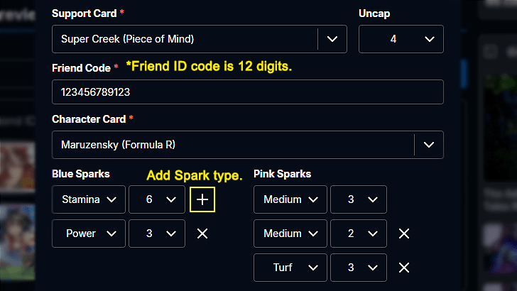The width and height of the screenshot is (517, 291).
Task: Click the plus icon to add blue spark
Action: (x=202, y=199)
